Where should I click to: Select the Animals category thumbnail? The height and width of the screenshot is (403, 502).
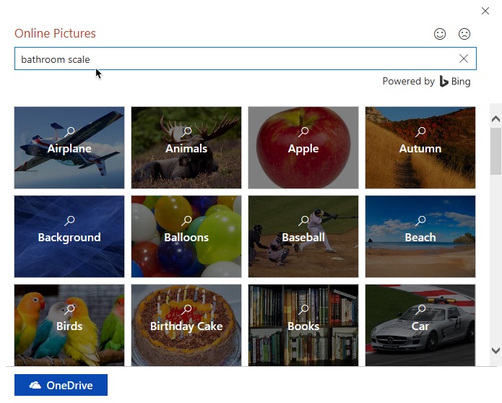point(186,148)
